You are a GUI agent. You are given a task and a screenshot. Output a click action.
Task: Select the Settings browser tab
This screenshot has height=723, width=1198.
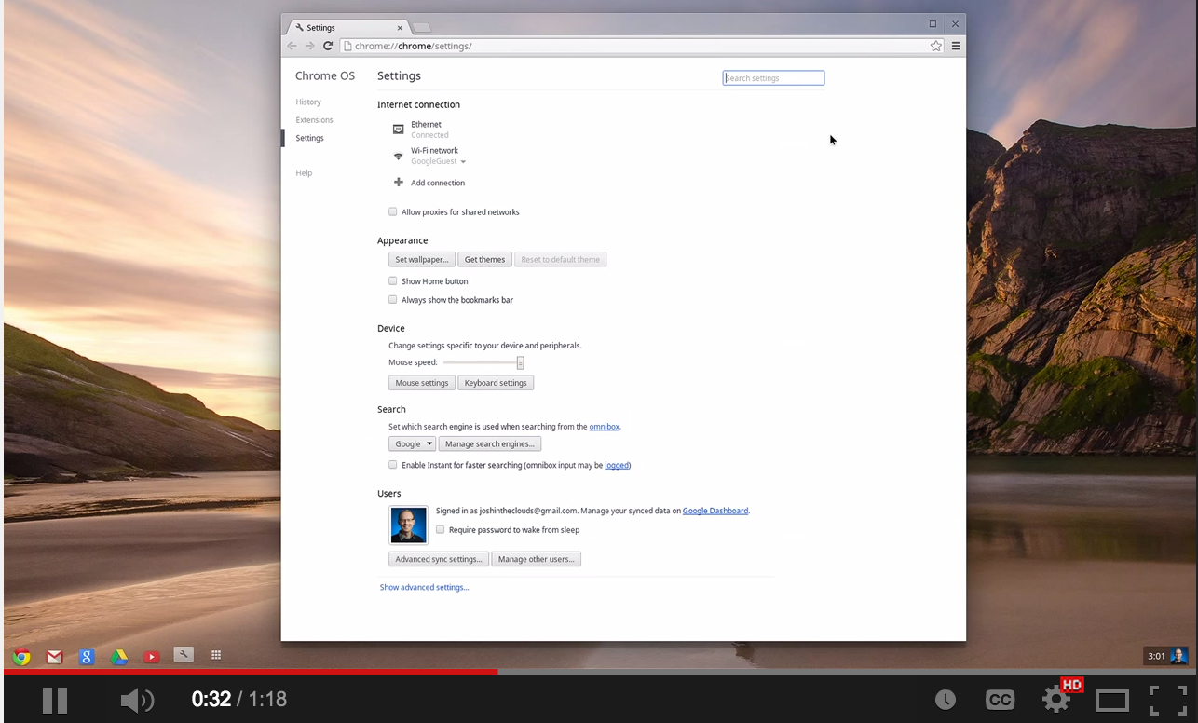pos(348,27)
